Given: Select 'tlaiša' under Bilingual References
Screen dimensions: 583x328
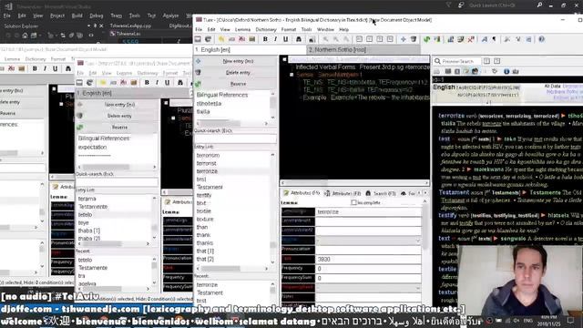Looking at the screenshot, I should coord(203,111).
